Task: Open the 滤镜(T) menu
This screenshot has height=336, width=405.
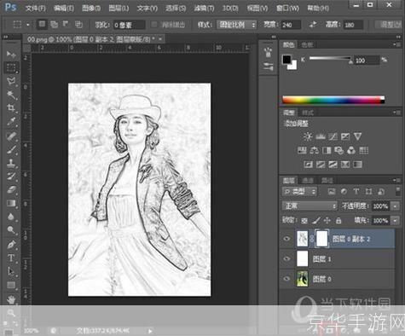Action: 204,9
